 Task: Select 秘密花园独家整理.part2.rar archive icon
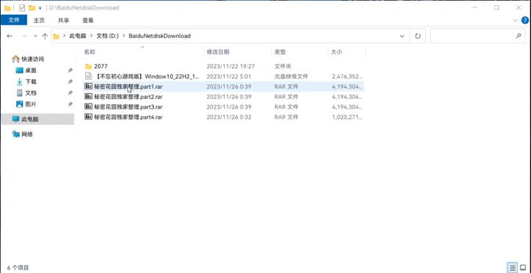tap(88, 97)
